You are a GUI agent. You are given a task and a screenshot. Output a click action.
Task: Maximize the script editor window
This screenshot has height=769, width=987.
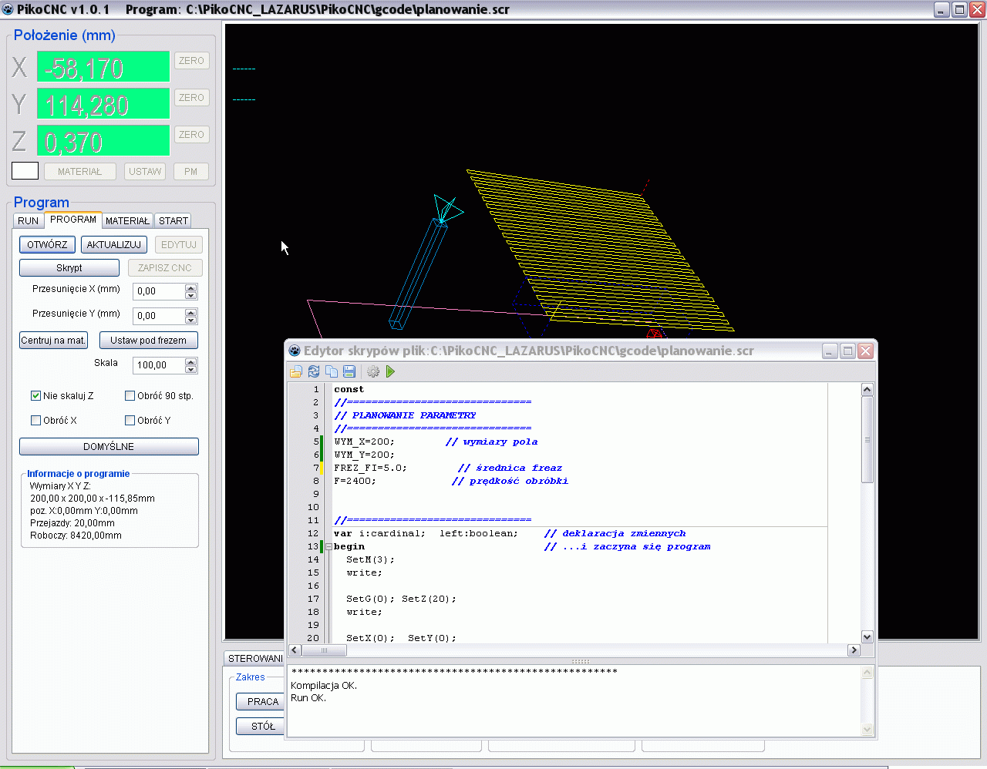click(x=847, y=351)
